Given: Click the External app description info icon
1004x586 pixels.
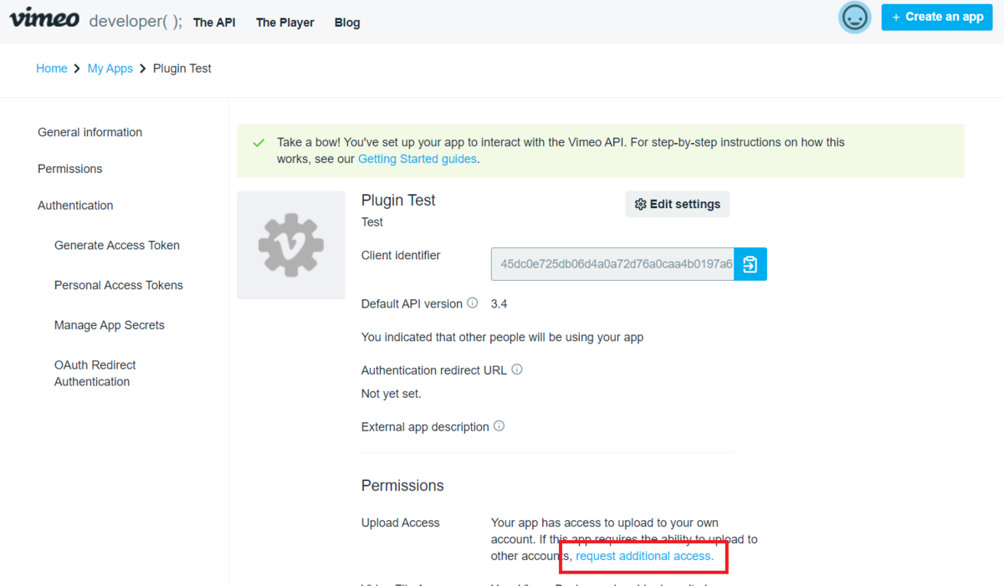Looking at the screenshot, I should pyautogui.click(x=499, y=425).
